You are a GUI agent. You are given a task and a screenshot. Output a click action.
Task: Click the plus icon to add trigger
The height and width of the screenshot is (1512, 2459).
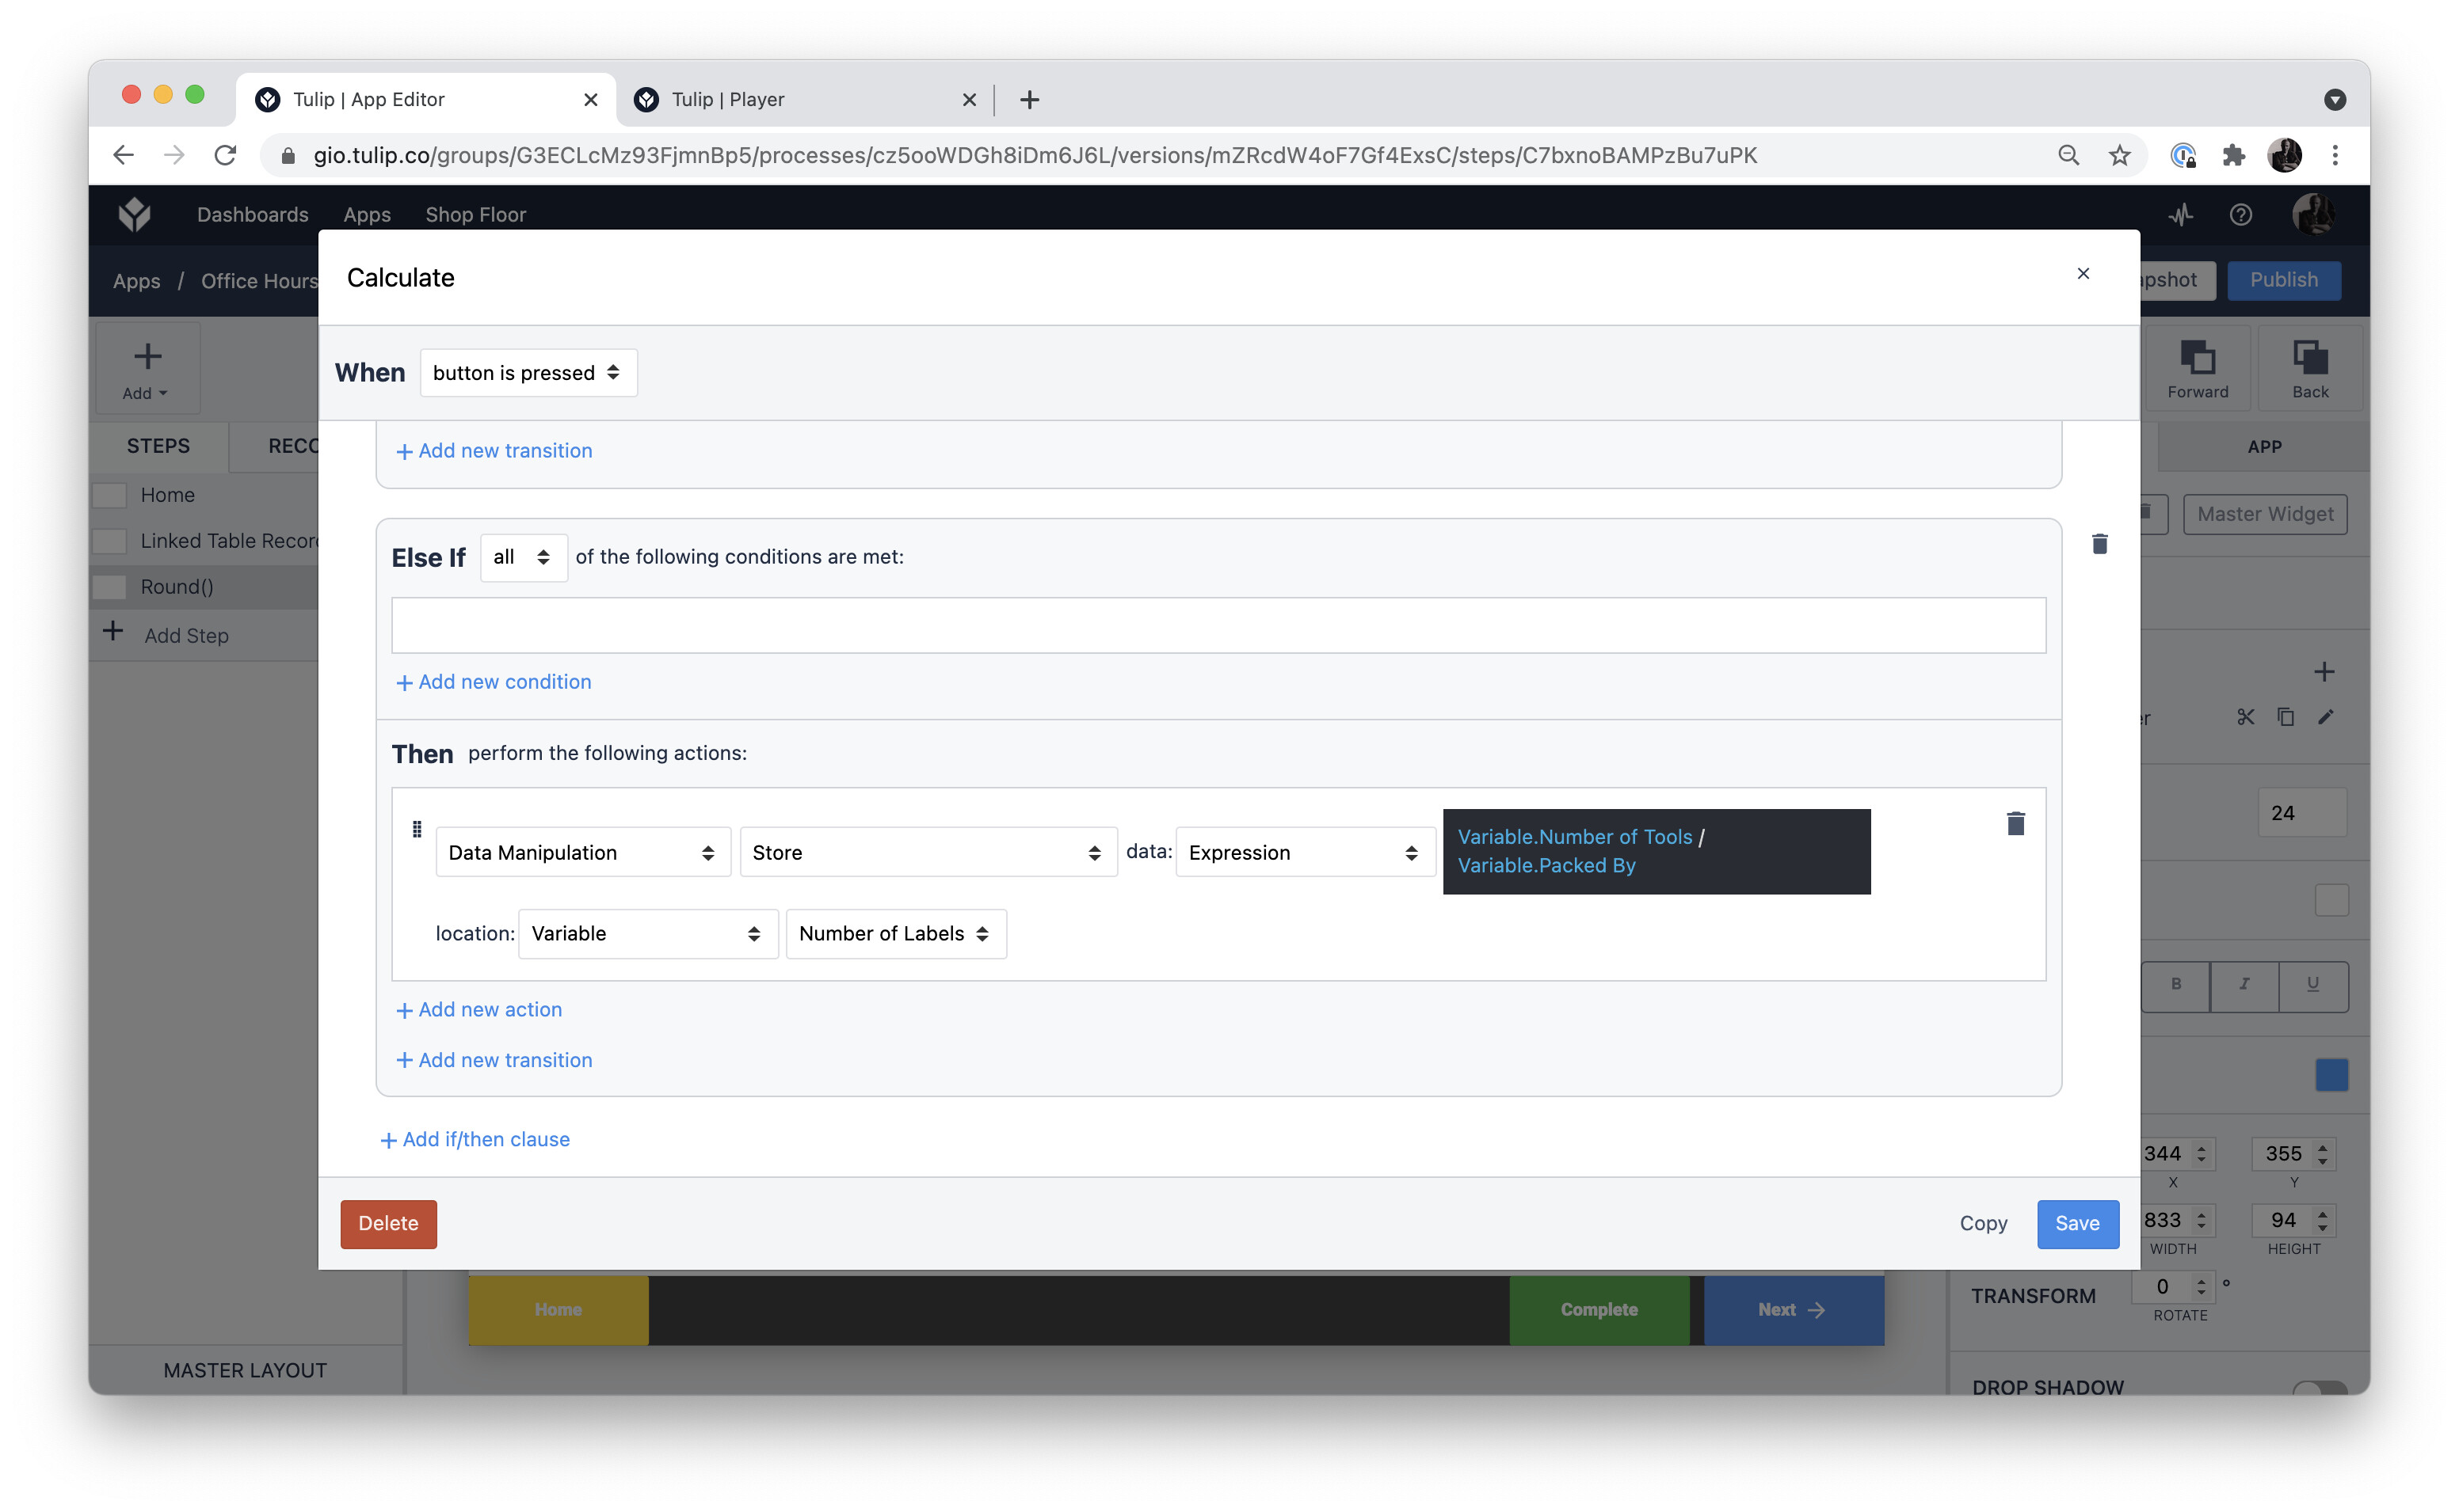tap(2324, 672)
